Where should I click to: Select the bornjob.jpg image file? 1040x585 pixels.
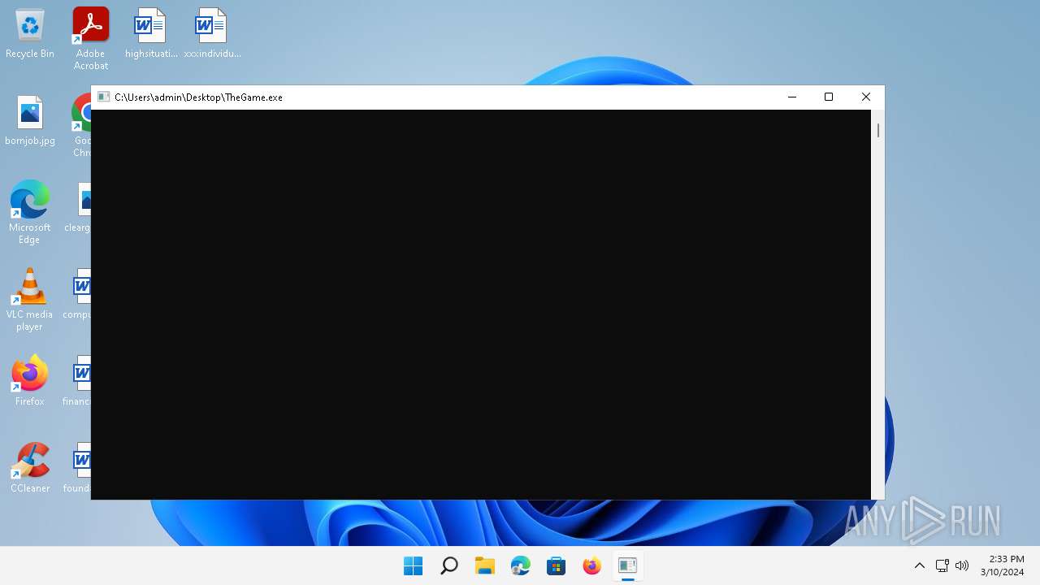coord(30,121)
